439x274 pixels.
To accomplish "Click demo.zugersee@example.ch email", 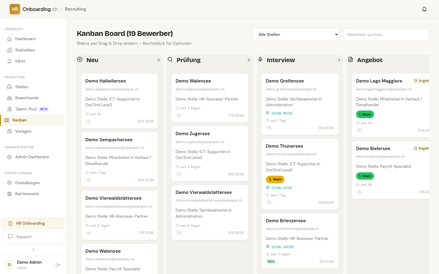I will pyautogui.click(x=200, y=142).
